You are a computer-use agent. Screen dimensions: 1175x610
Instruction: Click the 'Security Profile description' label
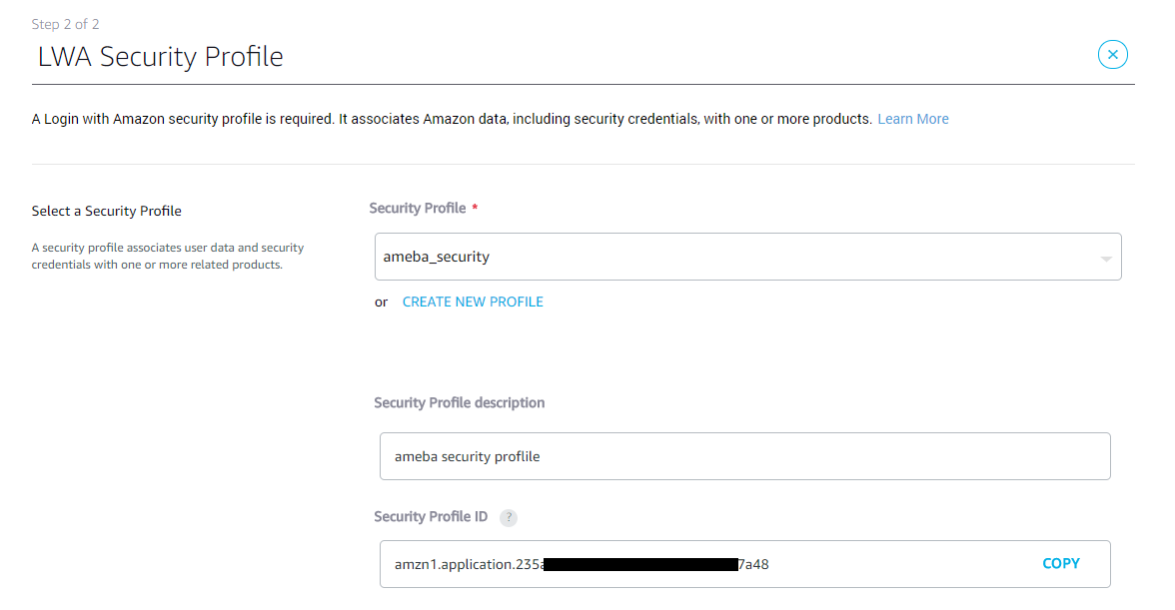460,402
